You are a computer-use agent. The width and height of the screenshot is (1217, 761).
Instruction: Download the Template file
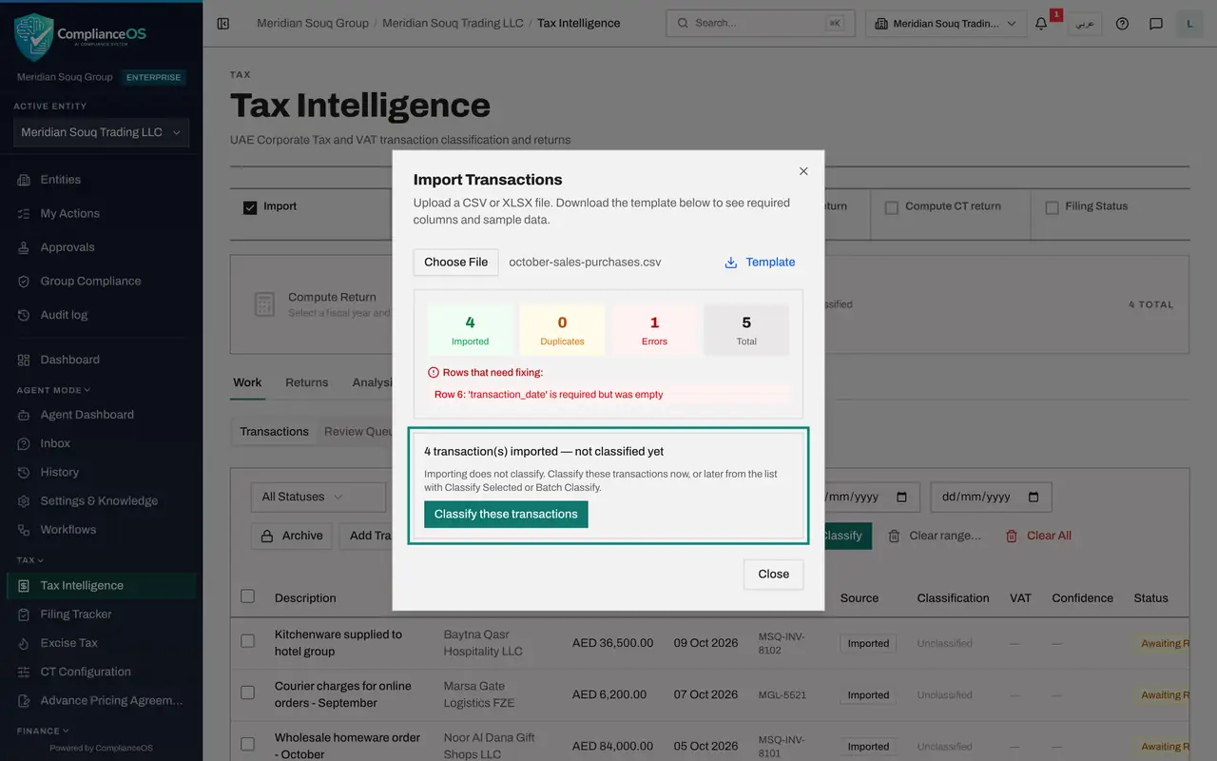click(x=760, y=263)
